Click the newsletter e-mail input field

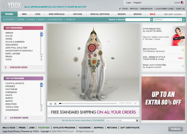[120, 120]
